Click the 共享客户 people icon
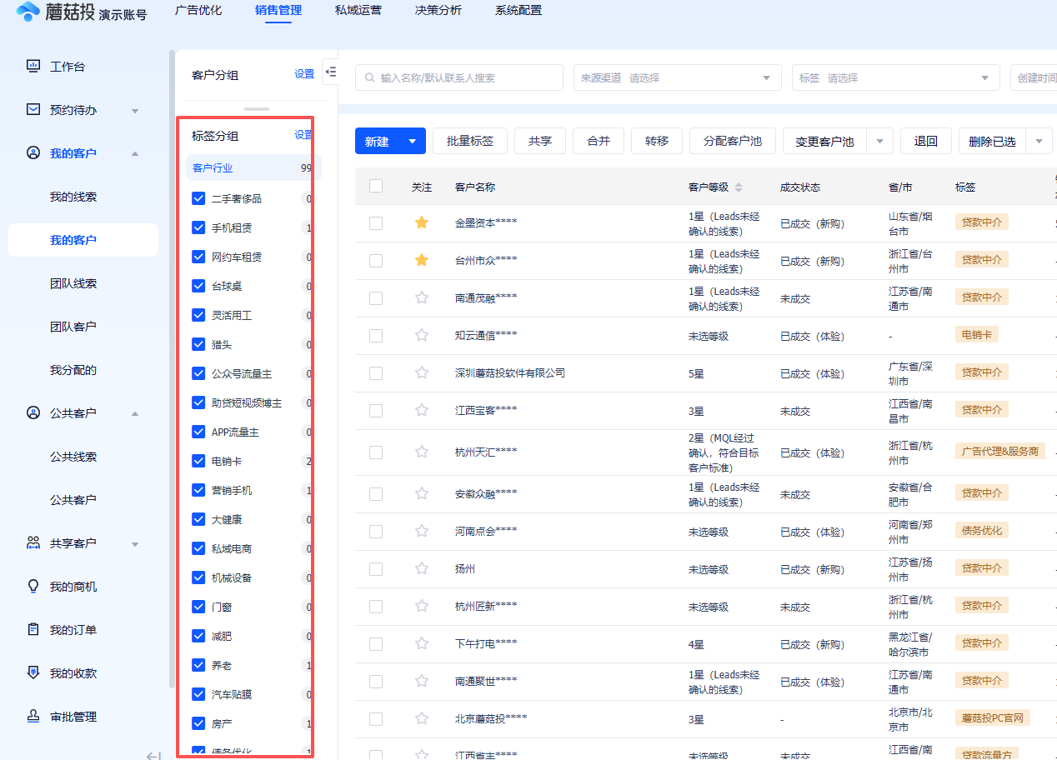Image resolution: width=1057 pixels, height=760 pixels. tap(33, 542)
